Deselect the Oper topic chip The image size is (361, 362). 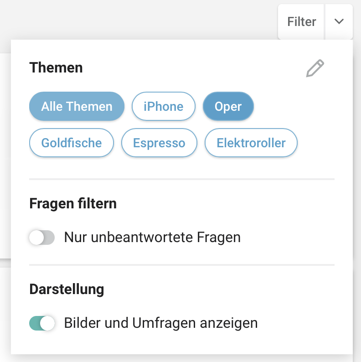[x=228, y=106]
